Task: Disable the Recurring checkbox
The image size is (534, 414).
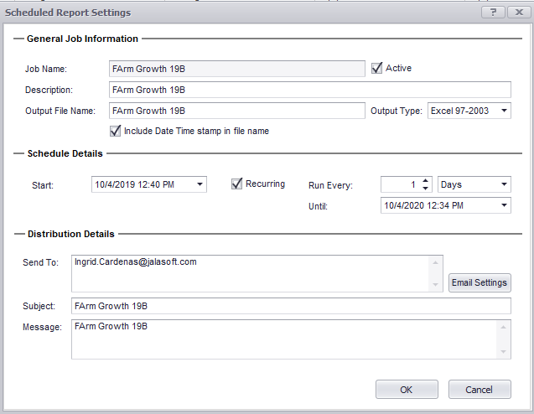Action: [237, 184]
